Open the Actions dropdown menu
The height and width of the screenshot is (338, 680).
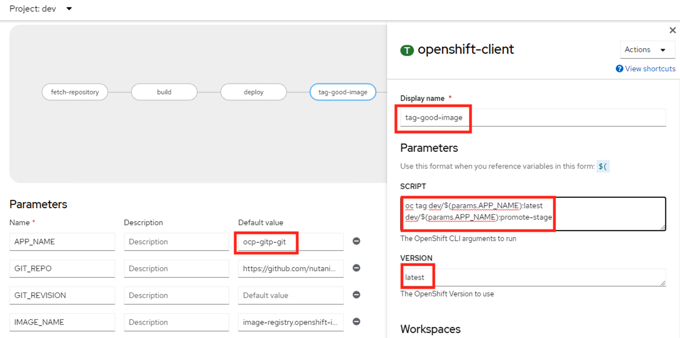647,50
